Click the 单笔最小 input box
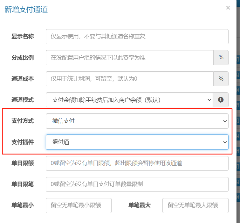 (x=79, y=205)
